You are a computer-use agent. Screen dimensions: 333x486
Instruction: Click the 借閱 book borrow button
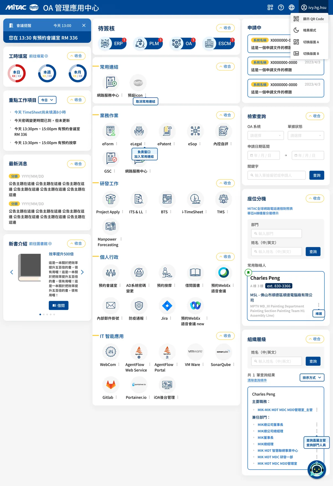click(59, 306)
